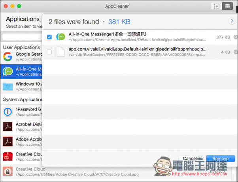The width and height of the screenshot is (238, 182).
Task: Select the highlighted All-in-One Messenger sidebar row
Action: [x=21, y=71]
